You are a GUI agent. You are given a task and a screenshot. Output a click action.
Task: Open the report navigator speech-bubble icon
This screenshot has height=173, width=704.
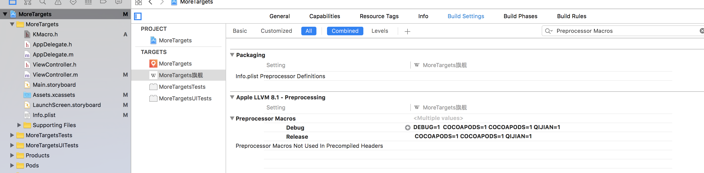[x=119, y=2]
